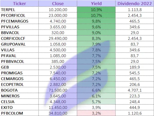Viewport: 154px width, 116px height.
Task: Select the 10,9% yield cell
Action: (96, 10)
